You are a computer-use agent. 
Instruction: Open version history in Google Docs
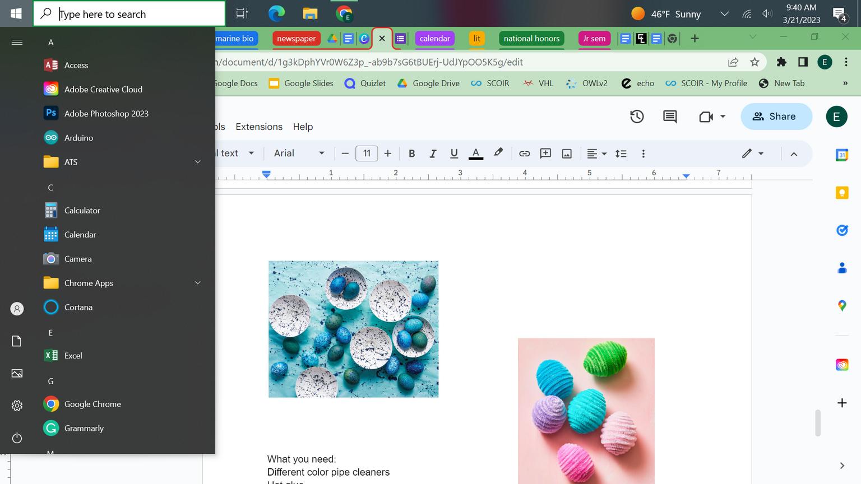(x=637, y=117)
